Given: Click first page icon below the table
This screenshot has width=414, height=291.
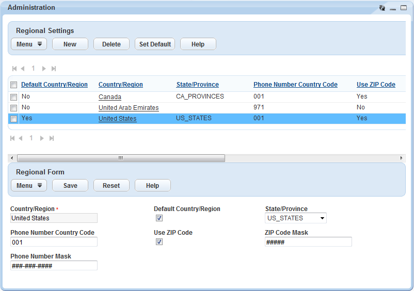Looking at the screenshot, I should point(13,138).
